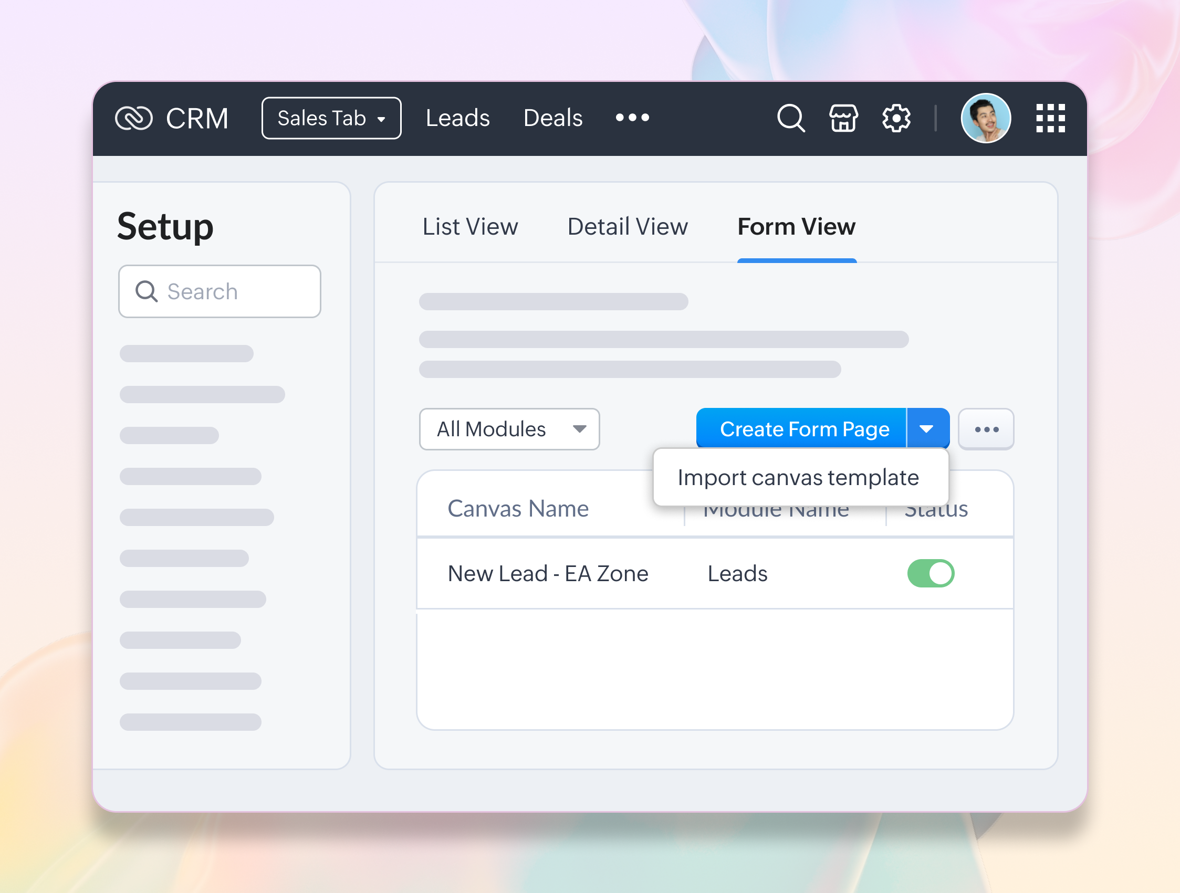Choose Import canvas template option
The image size is (1180, 893).
coord(798,477)
